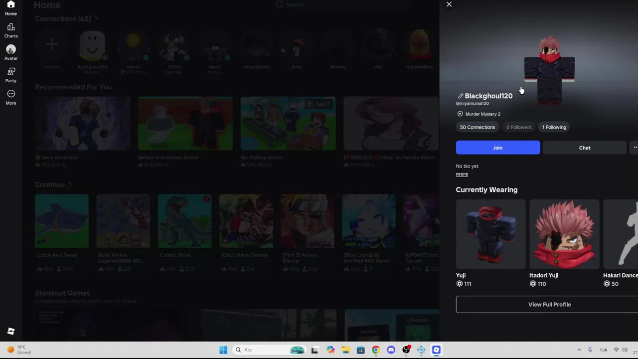Open Home in the left sidebar
This screenshot has width=638, height=359.
pos(11,8)
